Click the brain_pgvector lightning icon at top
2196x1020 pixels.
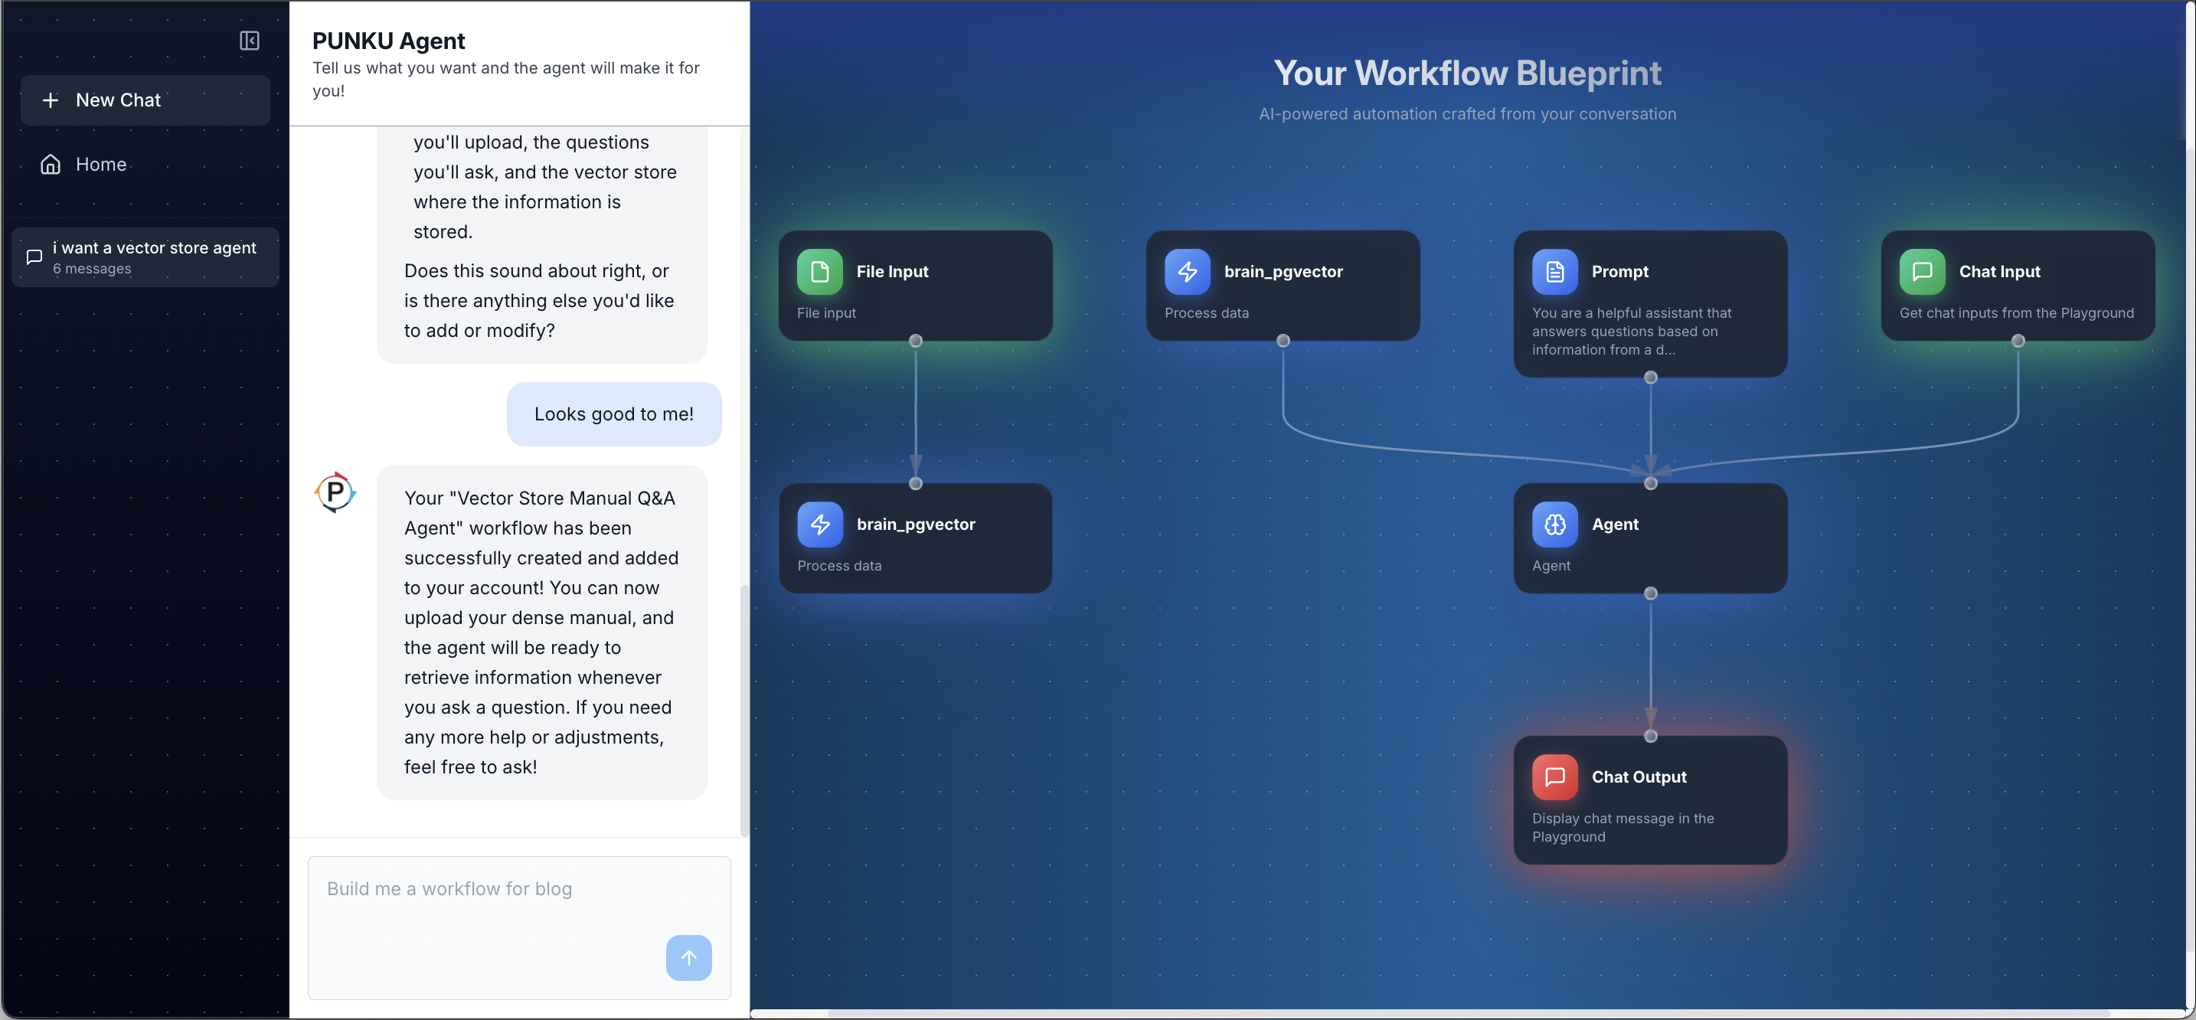click(x=1188, y=271)
